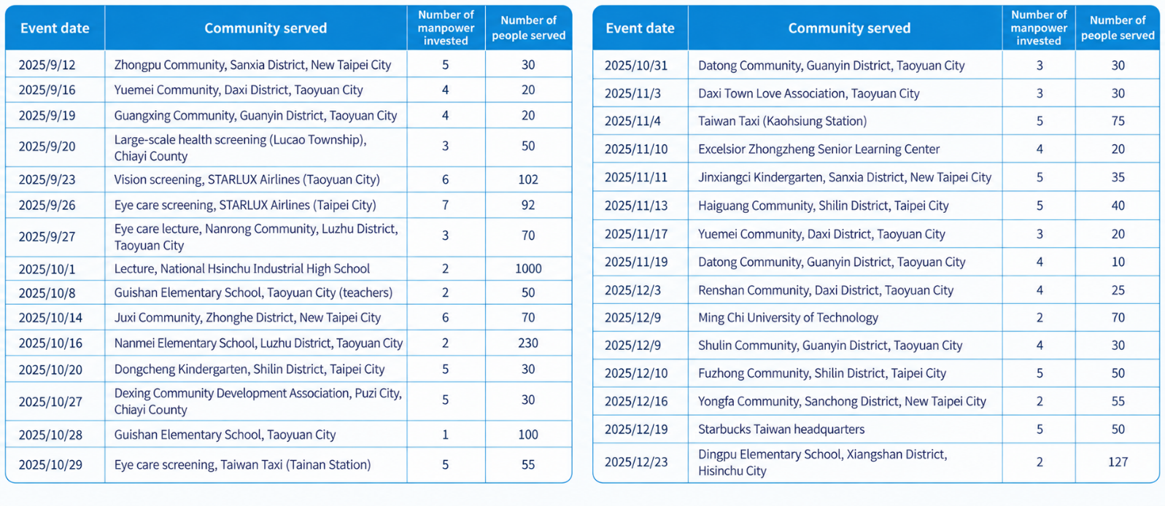Click Dexing Community Development Association, Puzi City

(258, 401)
